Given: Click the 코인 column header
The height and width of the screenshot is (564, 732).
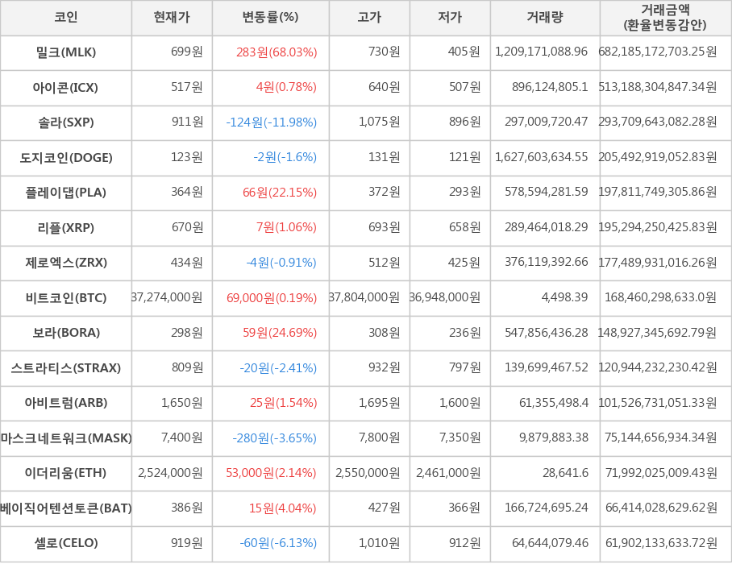Looking at the screenshot, I should coord(66,18).
